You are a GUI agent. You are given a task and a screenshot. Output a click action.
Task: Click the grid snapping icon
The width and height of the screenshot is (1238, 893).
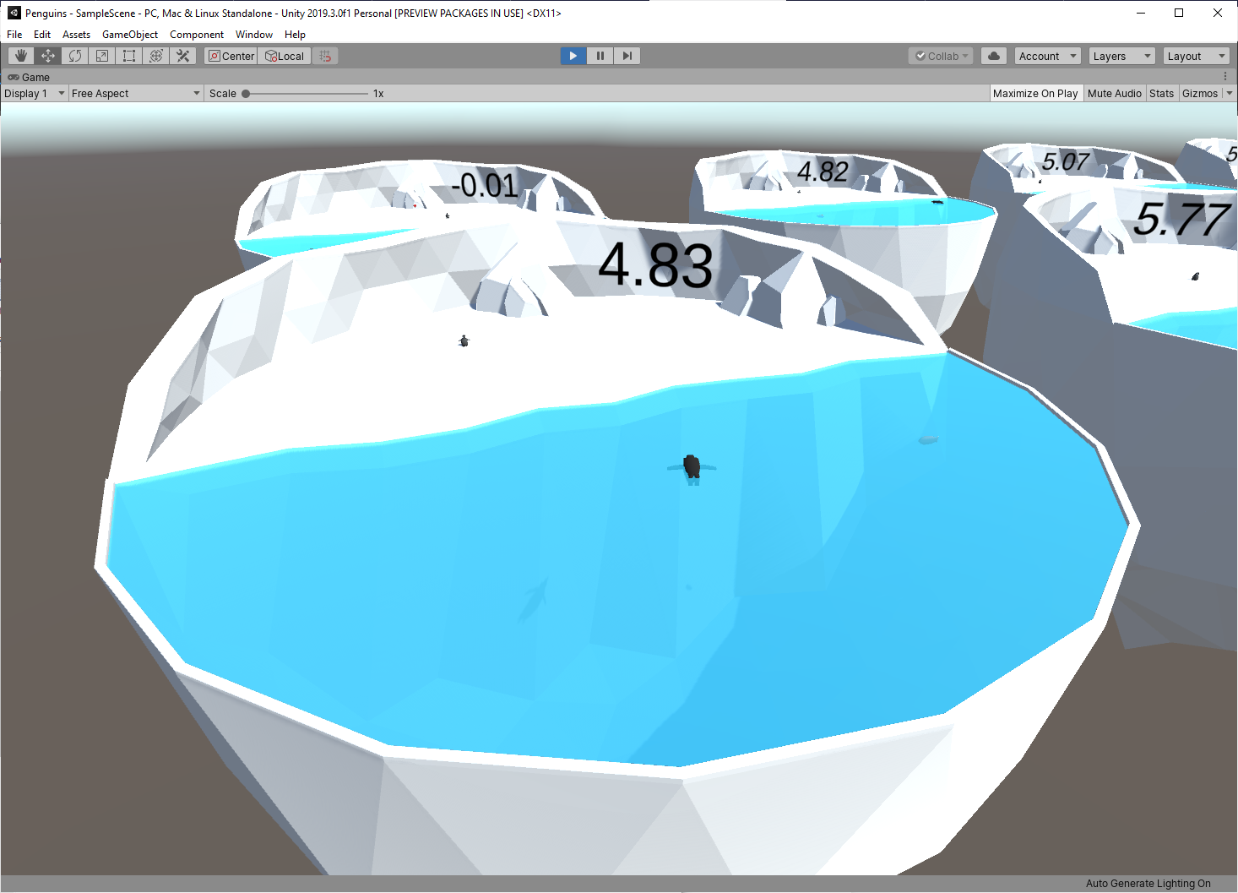(x=325, y=55)
